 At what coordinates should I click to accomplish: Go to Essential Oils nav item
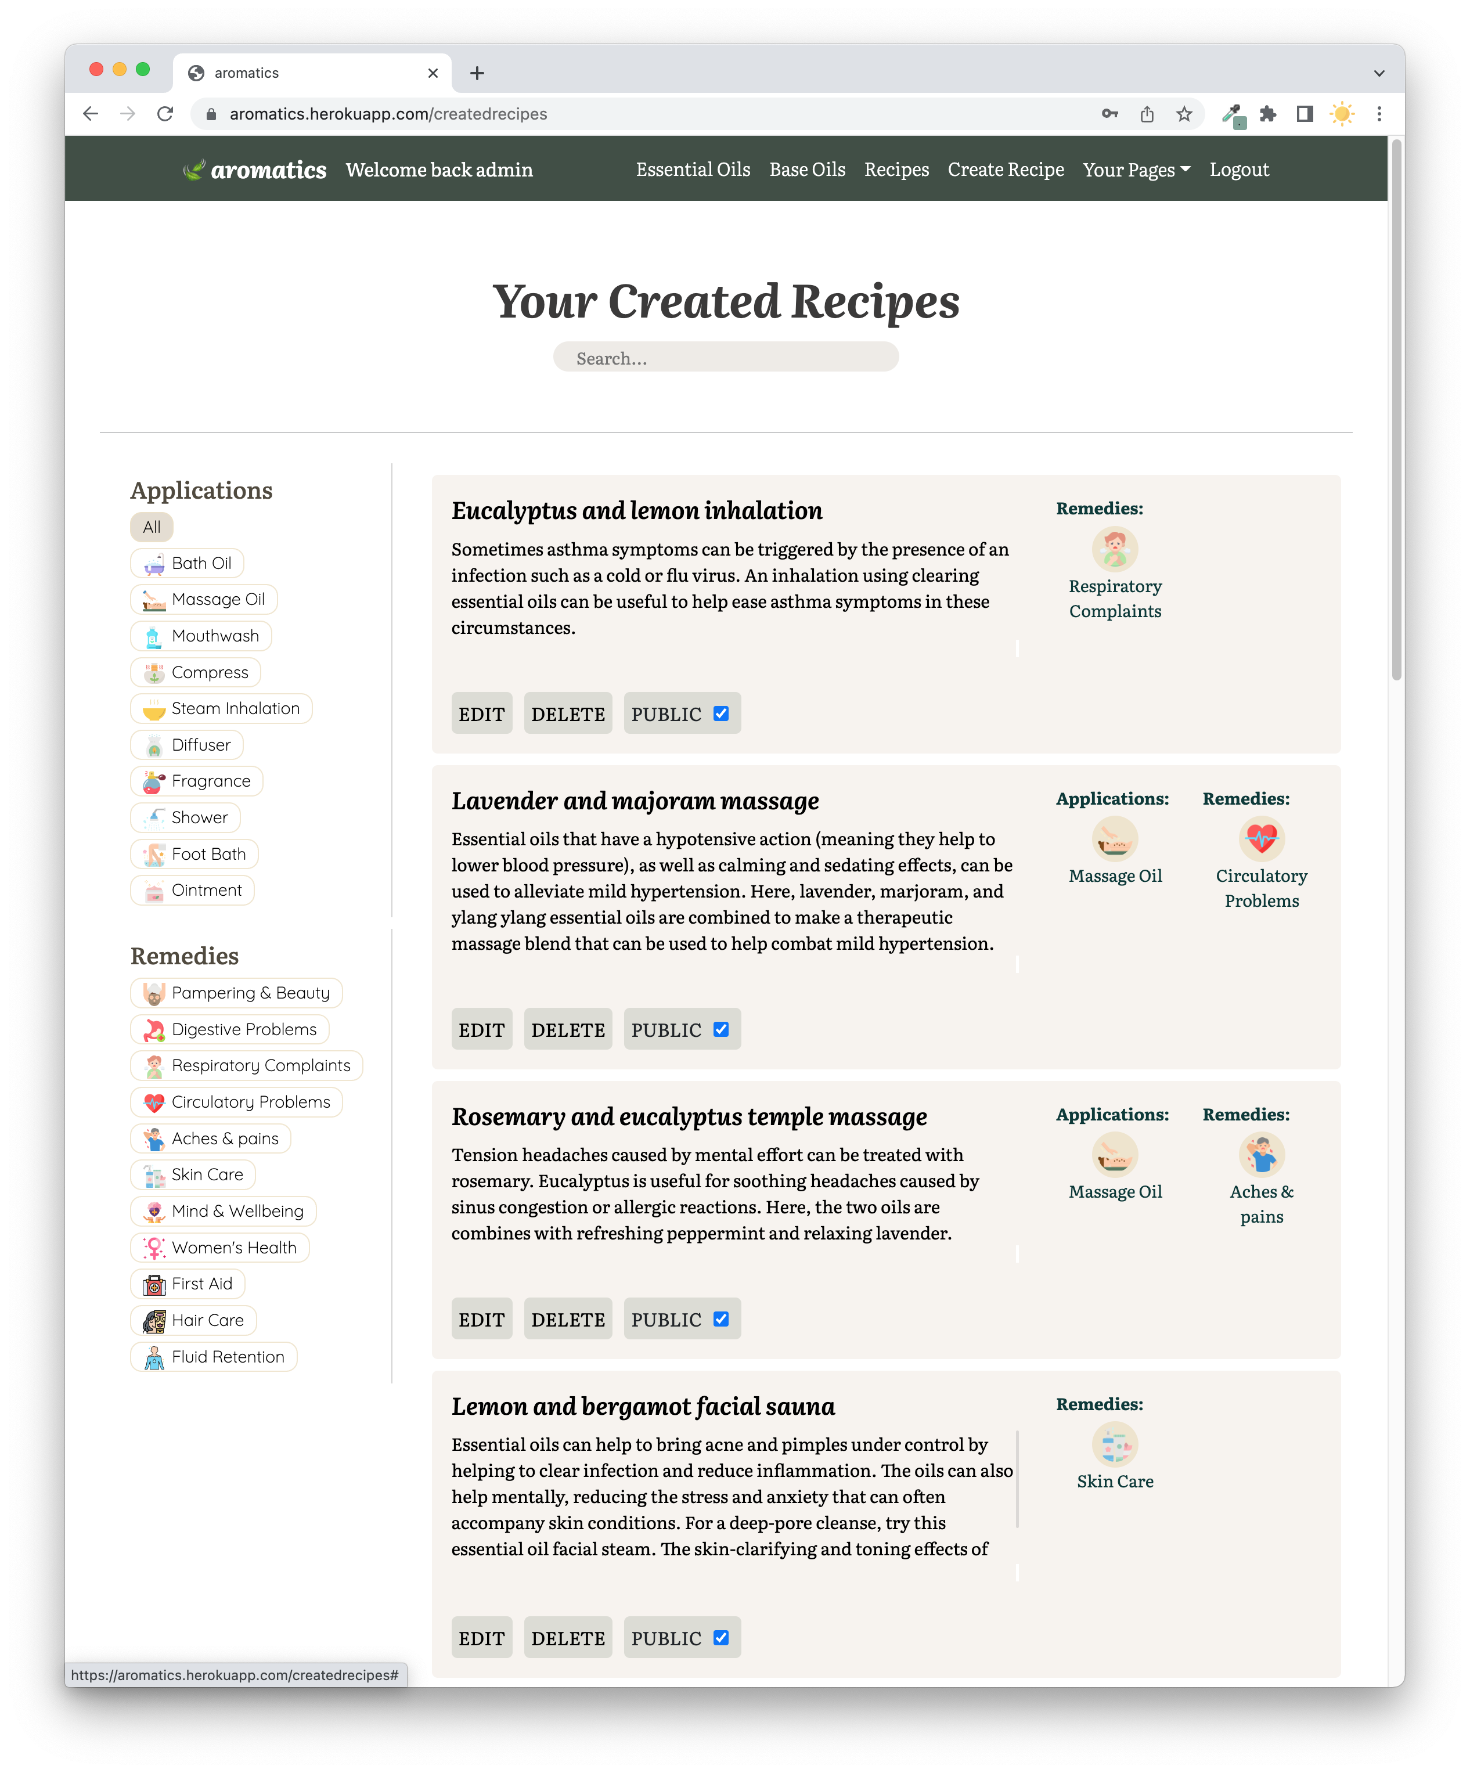click(693, 170)
